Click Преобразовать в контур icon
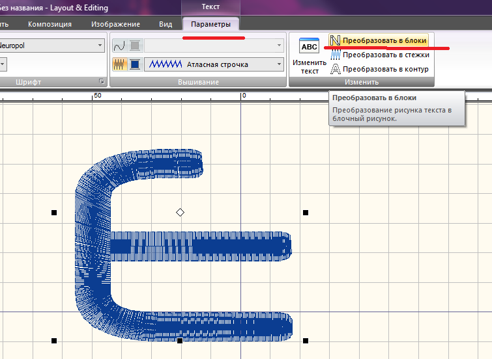This screenshot has height=359, width=492. coord(336,68)
